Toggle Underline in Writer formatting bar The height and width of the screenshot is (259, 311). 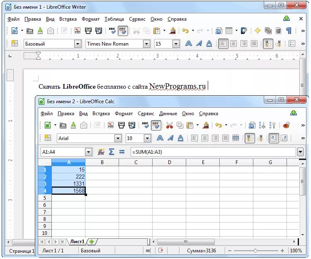tap(209, 44)
